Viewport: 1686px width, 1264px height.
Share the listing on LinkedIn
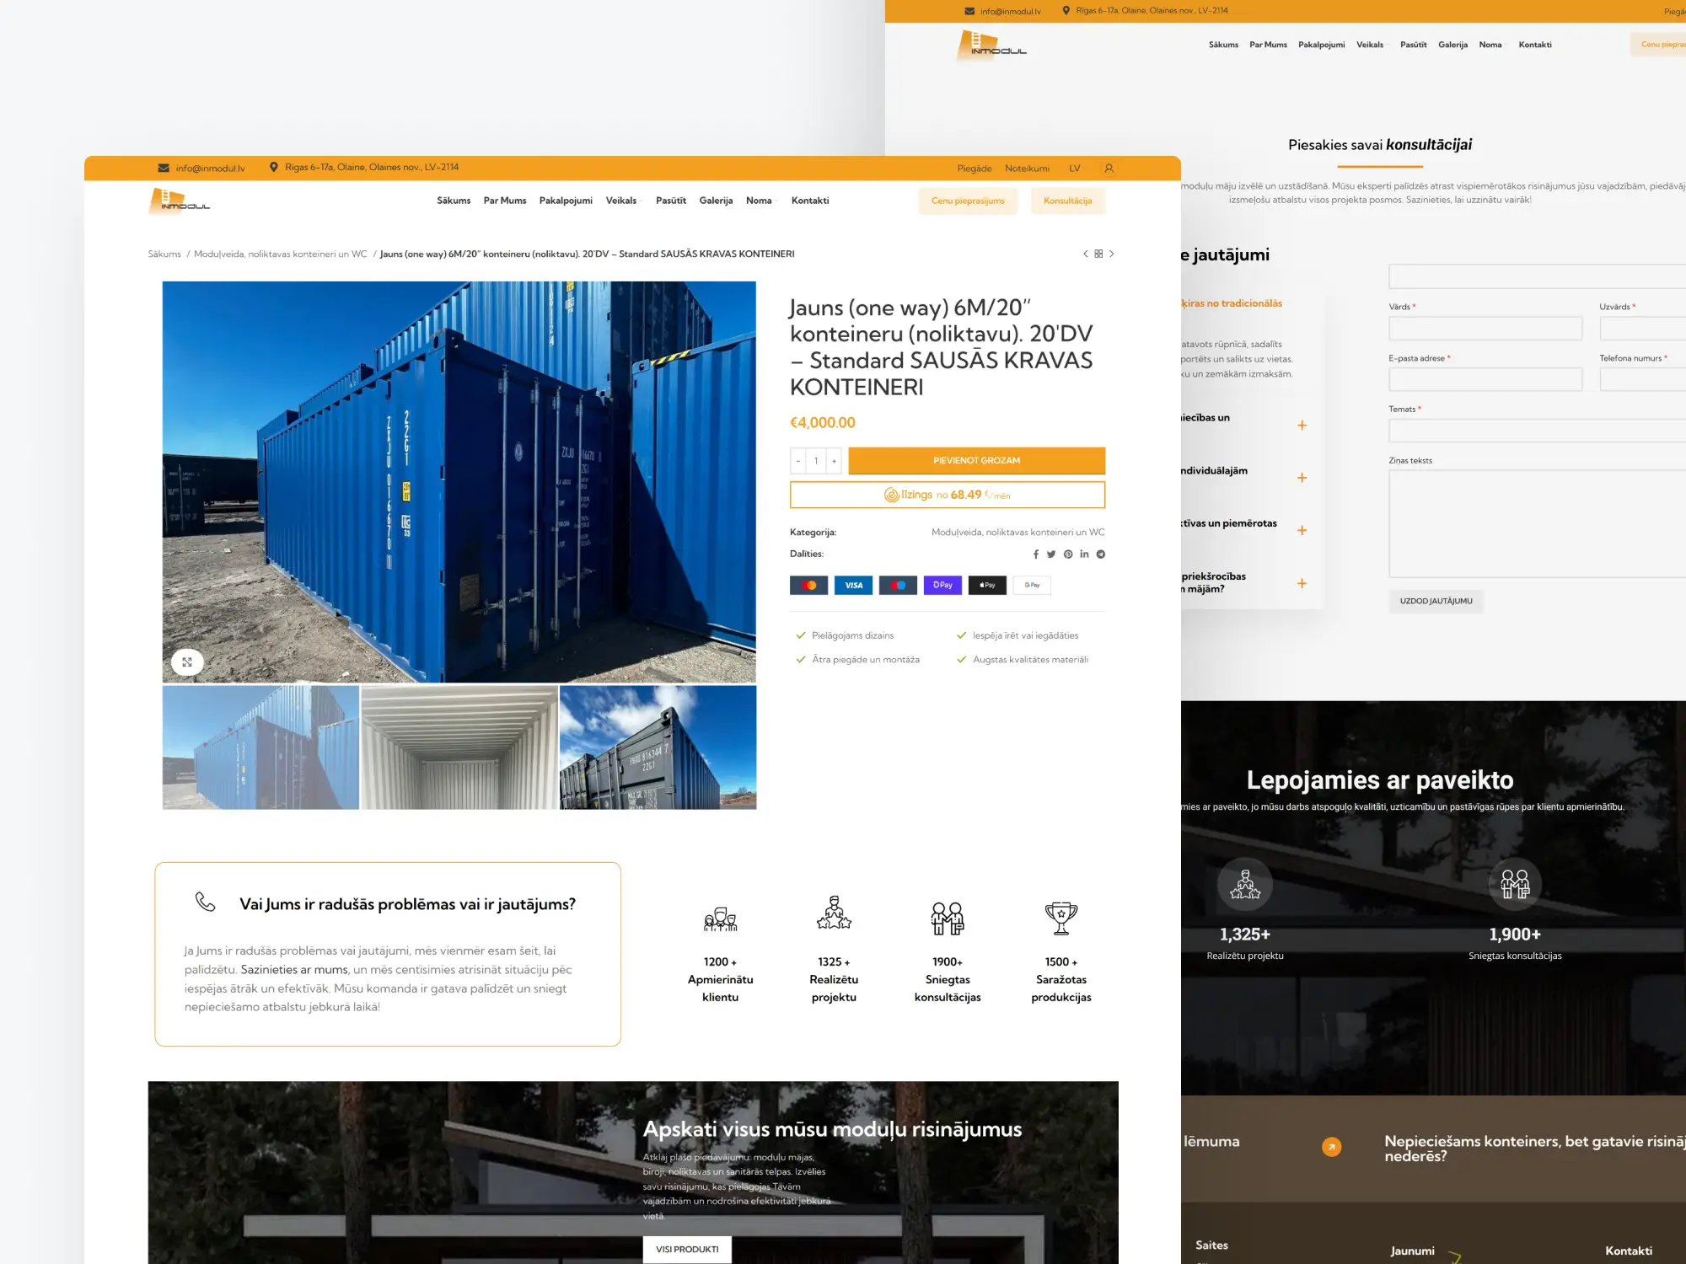(1084, 554)
